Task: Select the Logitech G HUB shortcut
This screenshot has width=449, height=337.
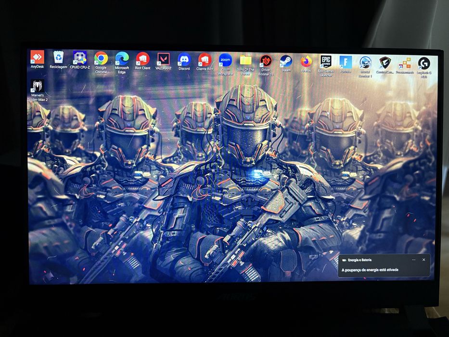Action: point(424,68)
